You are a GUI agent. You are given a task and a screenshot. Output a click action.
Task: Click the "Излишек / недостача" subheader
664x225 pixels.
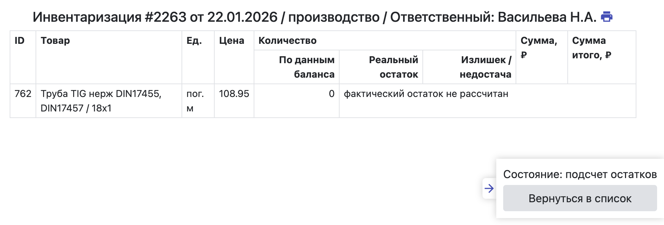pyautogui.click(x=485, y=67)
